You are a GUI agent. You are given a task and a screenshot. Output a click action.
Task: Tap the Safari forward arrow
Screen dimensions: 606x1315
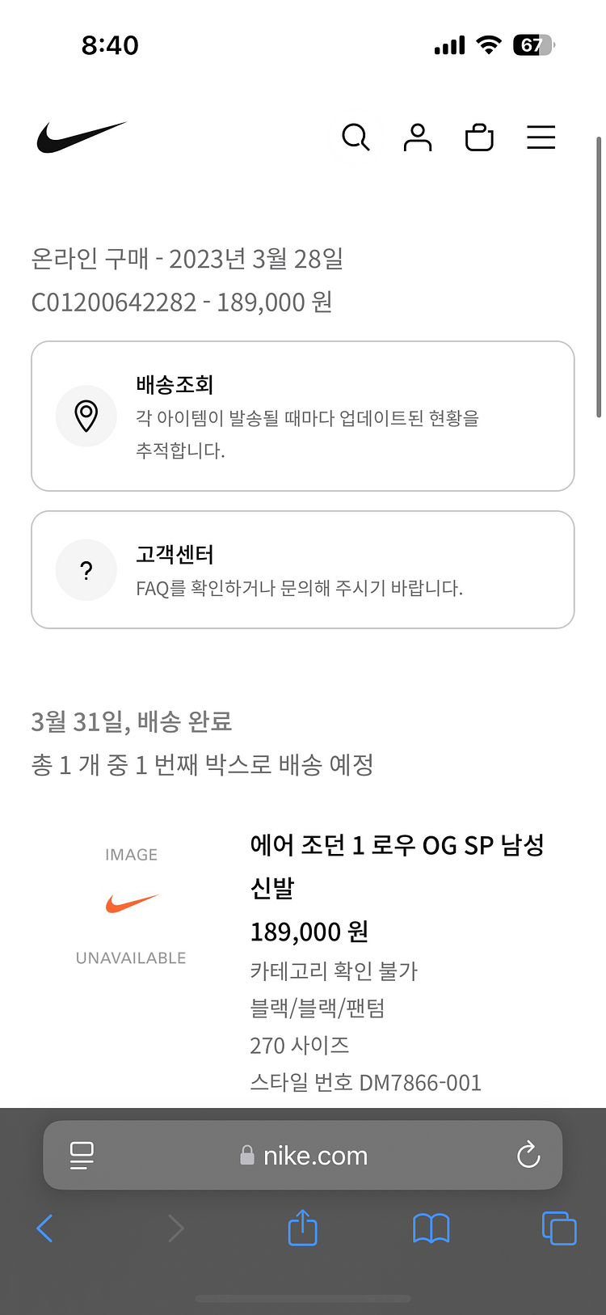(x=175, y=1228)
